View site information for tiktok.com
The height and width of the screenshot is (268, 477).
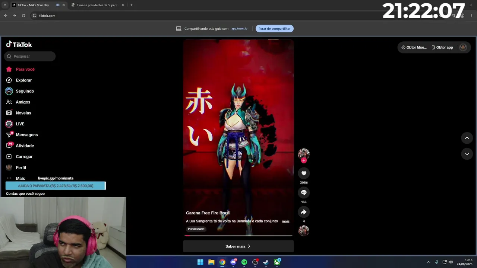[34, 16]
